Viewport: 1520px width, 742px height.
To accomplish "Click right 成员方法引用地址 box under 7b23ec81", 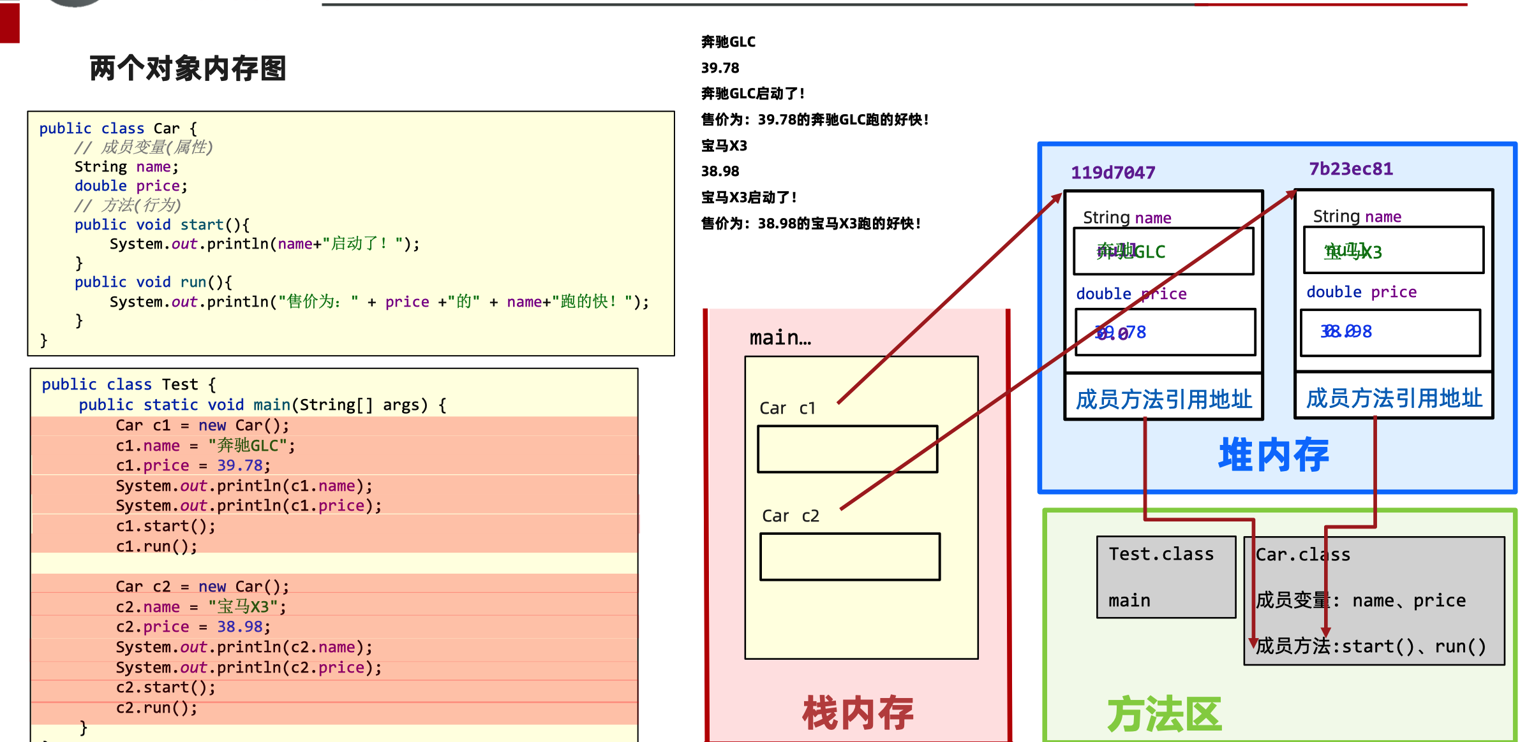I will tap(1394, 398).
